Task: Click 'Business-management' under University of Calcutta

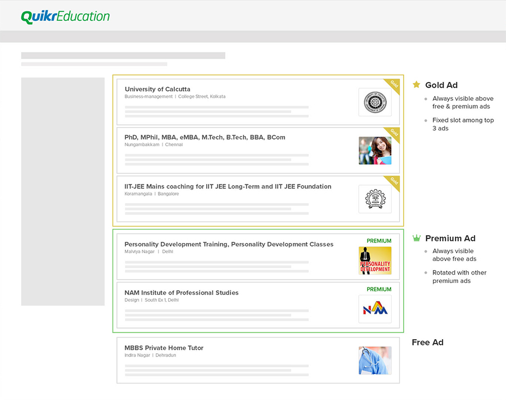Action: coord(148,97)
